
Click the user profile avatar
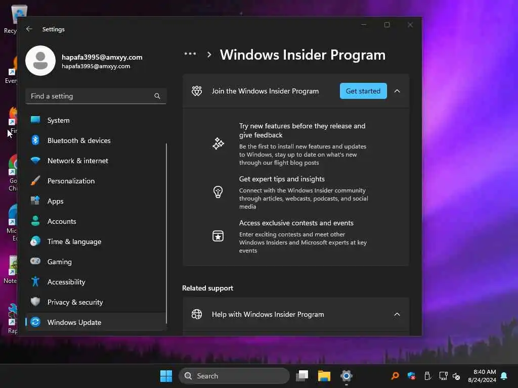click(x=40, y=61)
